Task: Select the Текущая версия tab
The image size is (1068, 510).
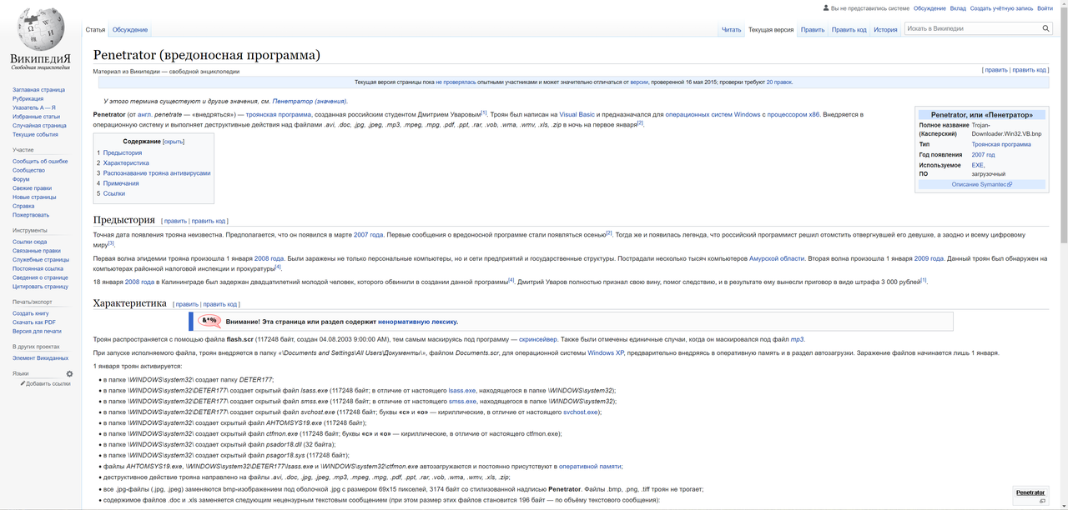Action: pos(771,30)
